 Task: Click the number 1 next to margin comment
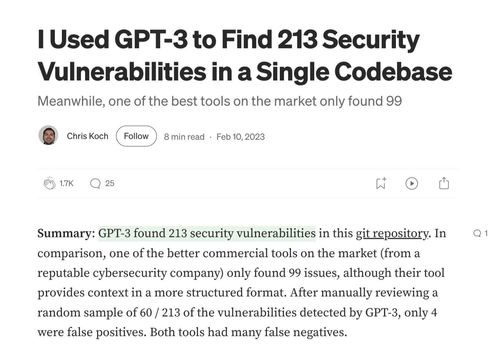tap(486, 233)
